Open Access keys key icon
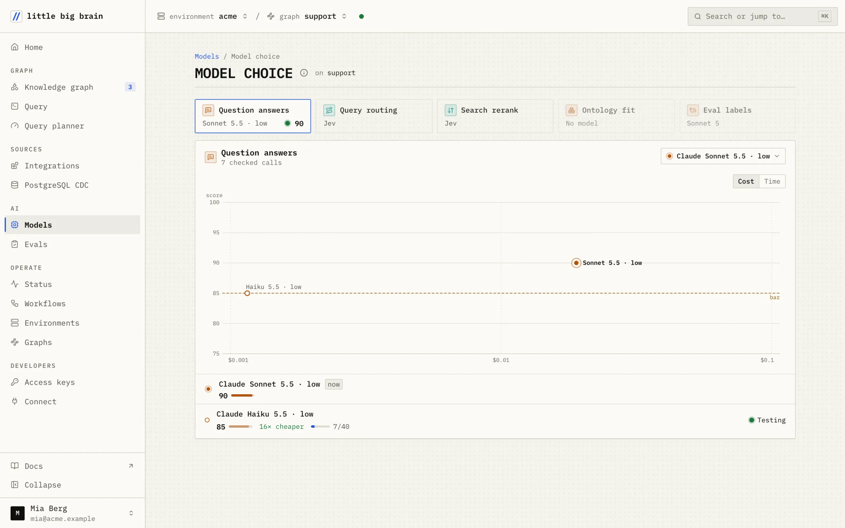Screen dimensions: 845x528 point(14,382)
